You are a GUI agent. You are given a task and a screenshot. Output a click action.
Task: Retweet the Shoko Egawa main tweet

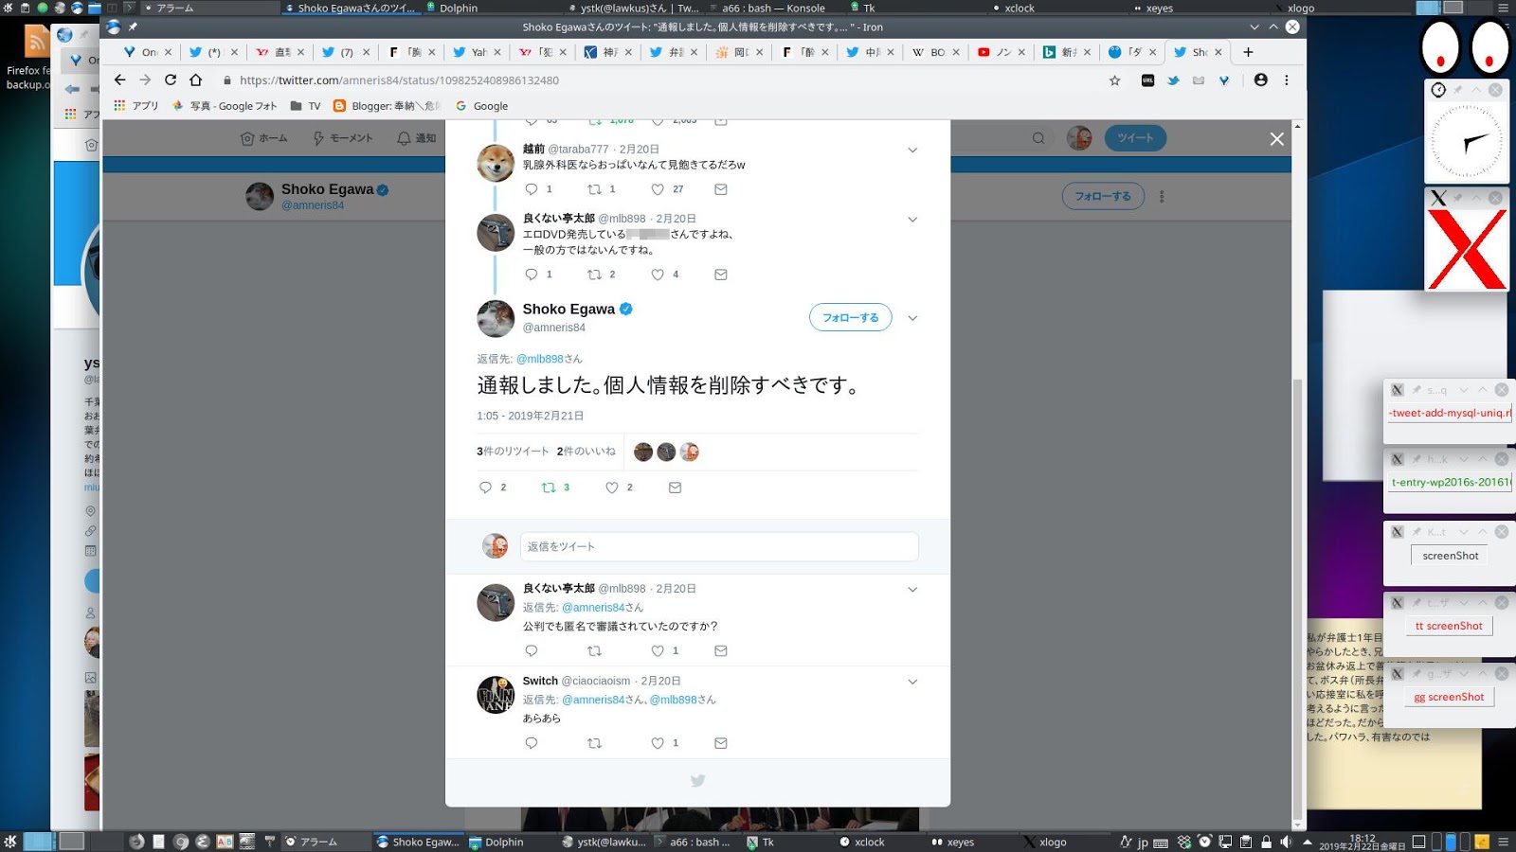549,488
